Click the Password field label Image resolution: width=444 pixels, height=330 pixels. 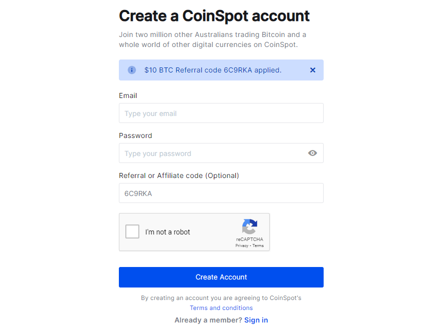click(135, 136)
